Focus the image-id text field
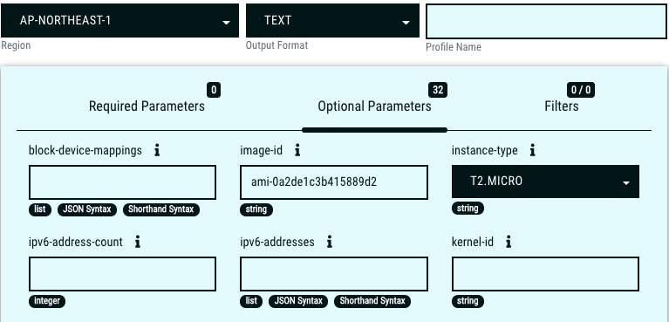The image size is (669, 322). point(334,182)
